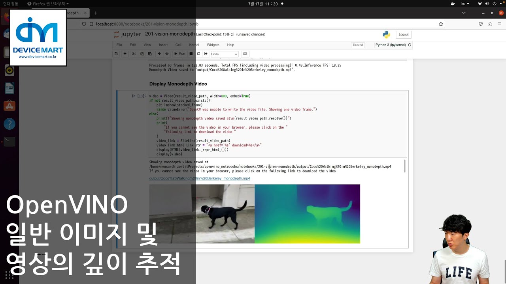The height and width of the screenshot is (284, 506).
Task: Open the command palette keyboard icon
Action: (245, 54)
